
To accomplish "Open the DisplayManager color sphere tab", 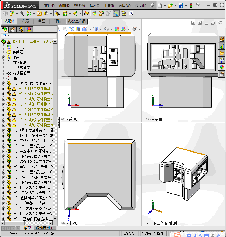I will (29, 30).
